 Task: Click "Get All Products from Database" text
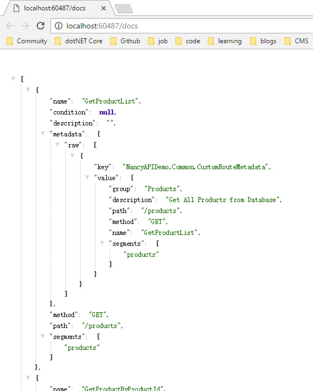click(x=223, y=200)
